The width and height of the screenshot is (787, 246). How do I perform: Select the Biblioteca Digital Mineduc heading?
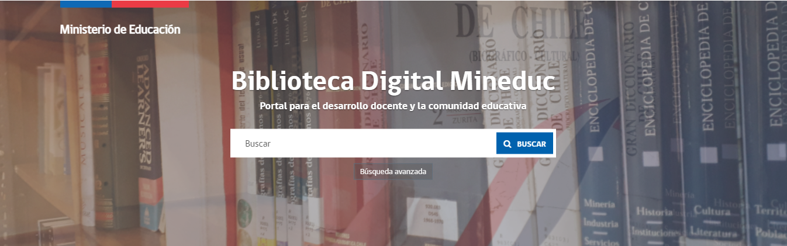click(x=393, y=81)
